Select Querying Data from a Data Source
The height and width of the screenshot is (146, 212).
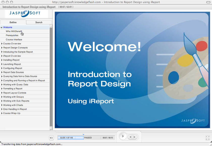20,76
